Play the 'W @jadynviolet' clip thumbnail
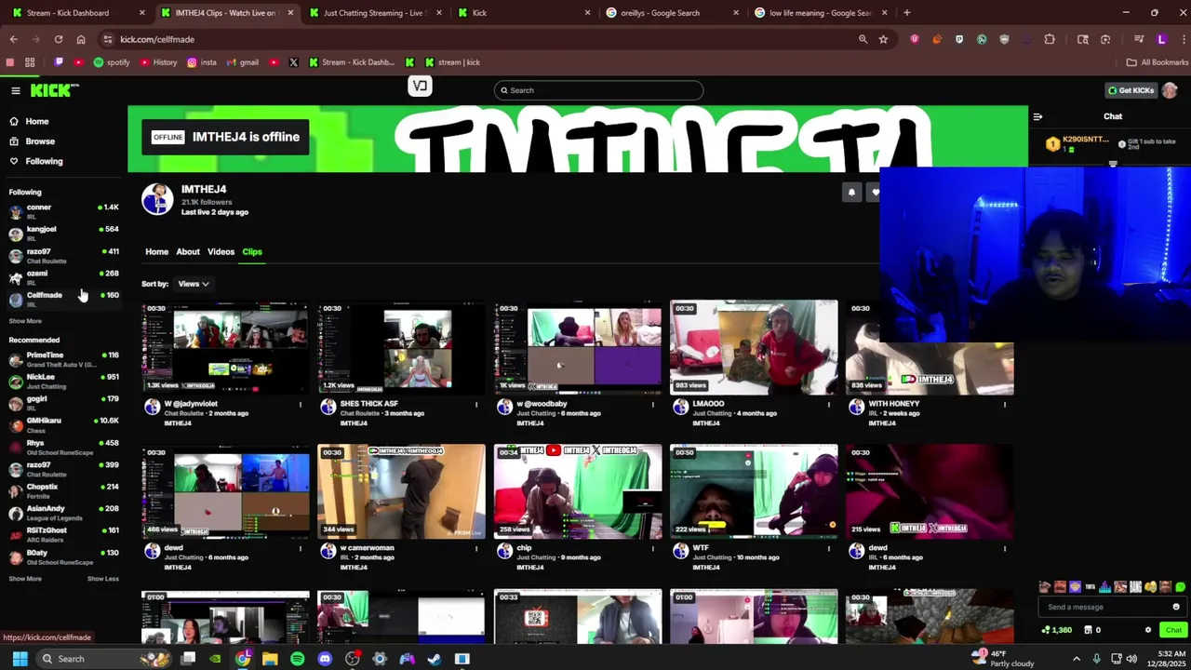Viewport: 1191px width, 670px height. pos(225,347)
